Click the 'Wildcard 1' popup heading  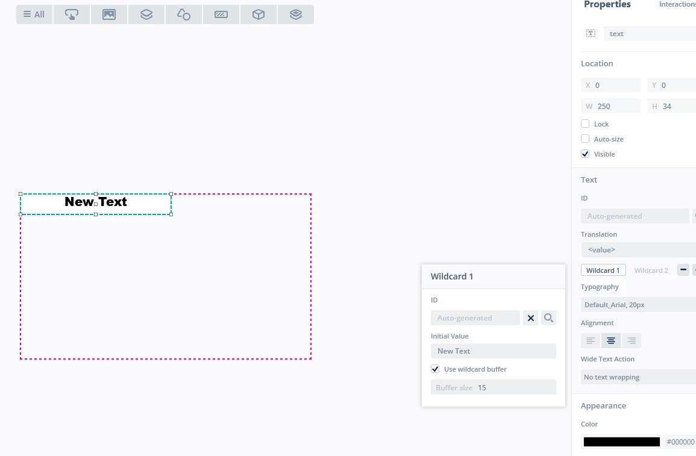click(x=452, y=276)
